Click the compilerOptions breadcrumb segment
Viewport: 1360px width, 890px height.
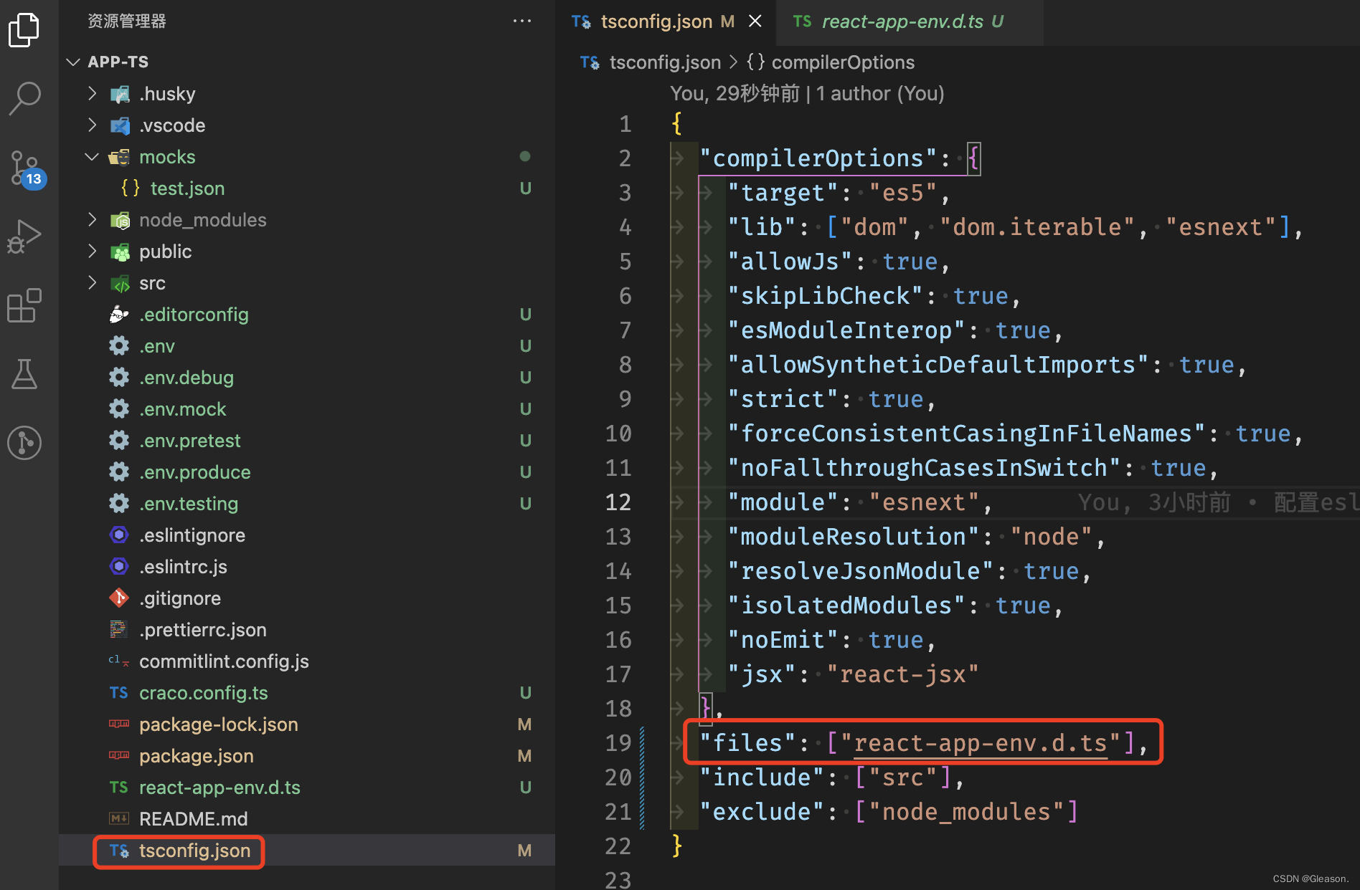click(x=843, y=62)
